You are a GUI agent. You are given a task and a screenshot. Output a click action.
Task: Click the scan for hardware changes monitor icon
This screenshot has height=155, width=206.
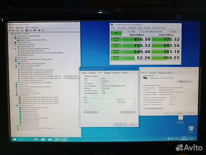35,30
